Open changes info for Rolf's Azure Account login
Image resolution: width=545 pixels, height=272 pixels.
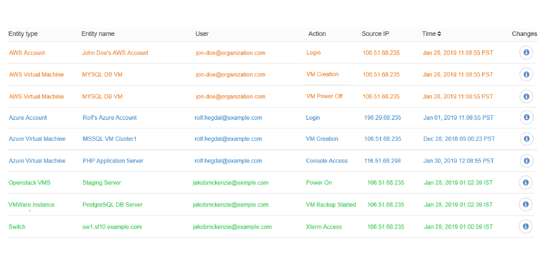(x=526, y=118)
